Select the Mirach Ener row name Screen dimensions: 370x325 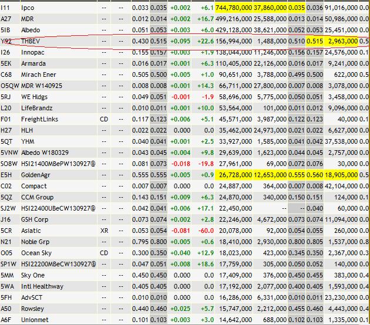pos(38,75)
